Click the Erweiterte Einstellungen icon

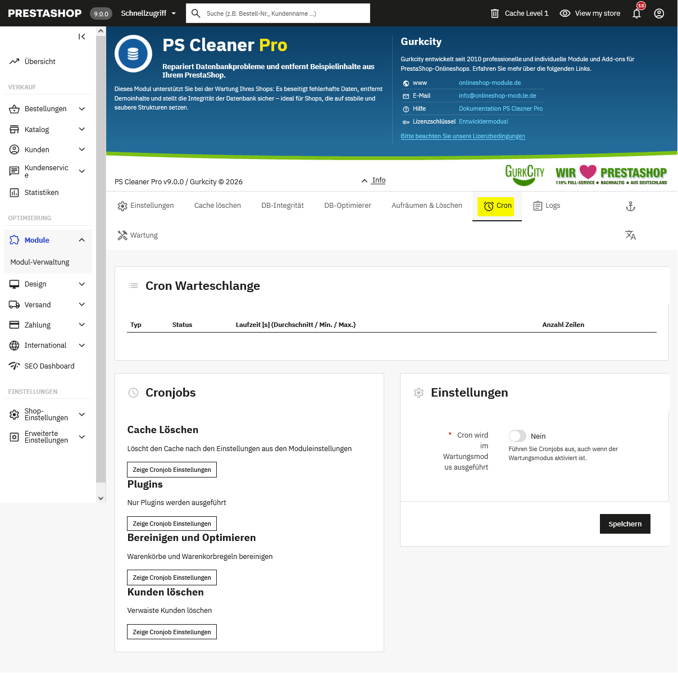pyautogui.click(x=15, y=437)
